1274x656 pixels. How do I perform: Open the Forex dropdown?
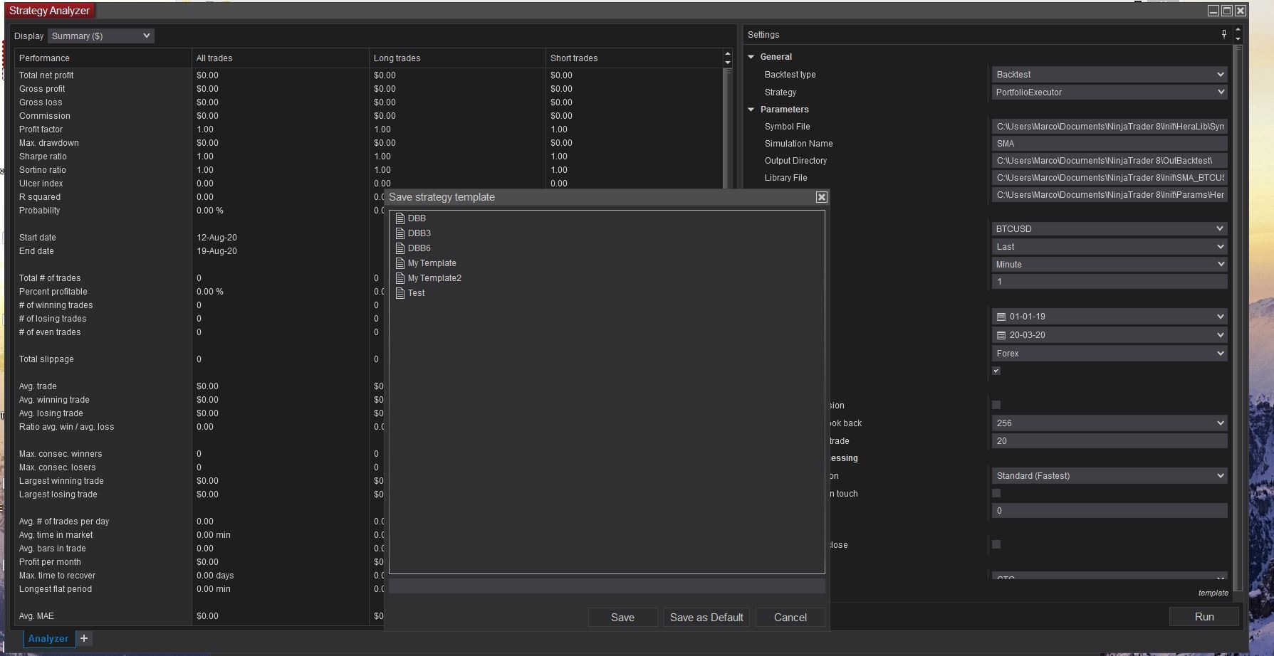[1109, 354]
